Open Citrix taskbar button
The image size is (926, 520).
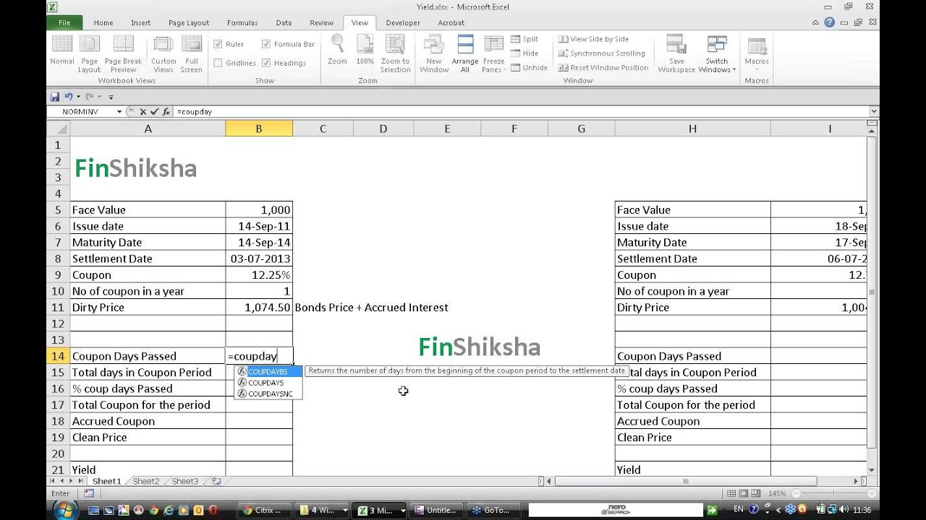click(x=263, y=510)
